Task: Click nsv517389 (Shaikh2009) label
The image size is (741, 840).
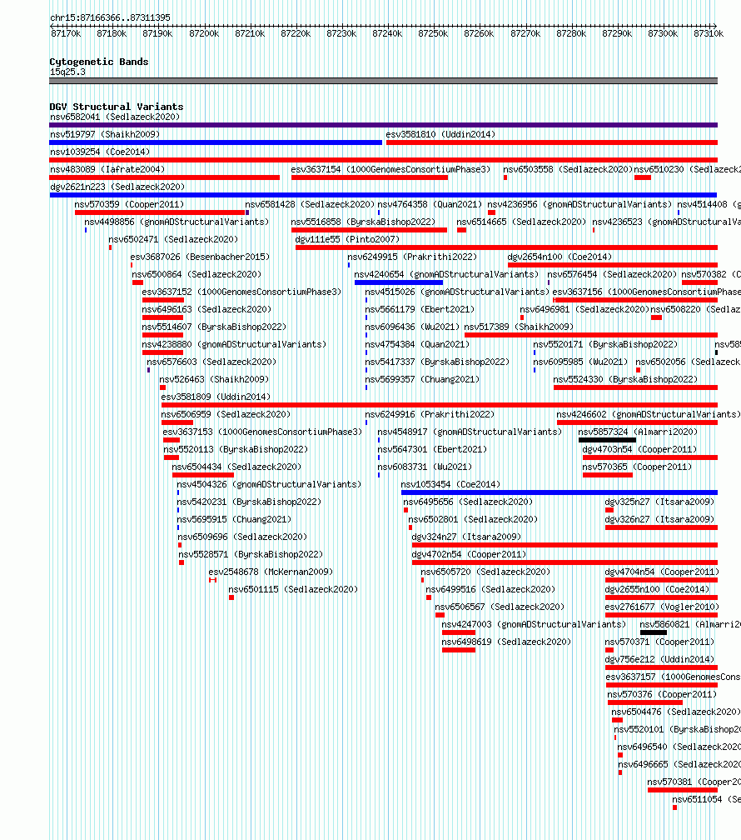Action: click(518, 327)
